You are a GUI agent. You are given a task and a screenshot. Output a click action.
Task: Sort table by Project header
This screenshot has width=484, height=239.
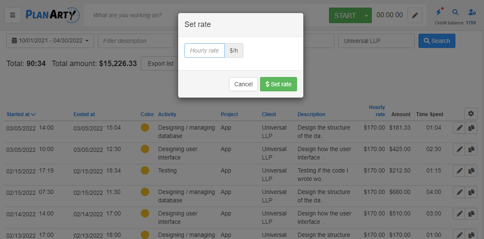pyautogui.click(x=229, y=114)
